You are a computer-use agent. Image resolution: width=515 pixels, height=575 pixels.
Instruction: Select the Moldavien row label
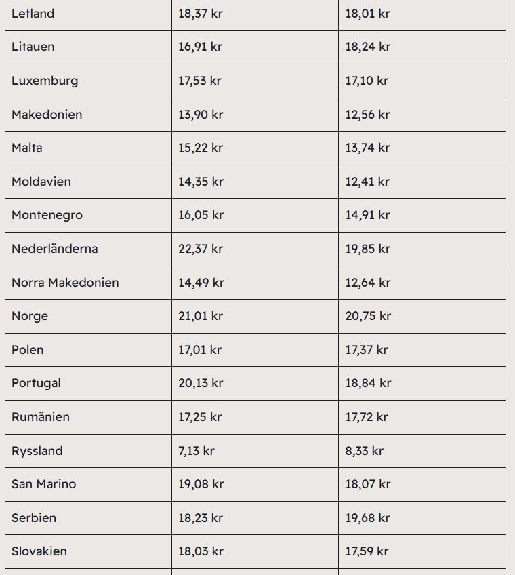pos(41,182)
